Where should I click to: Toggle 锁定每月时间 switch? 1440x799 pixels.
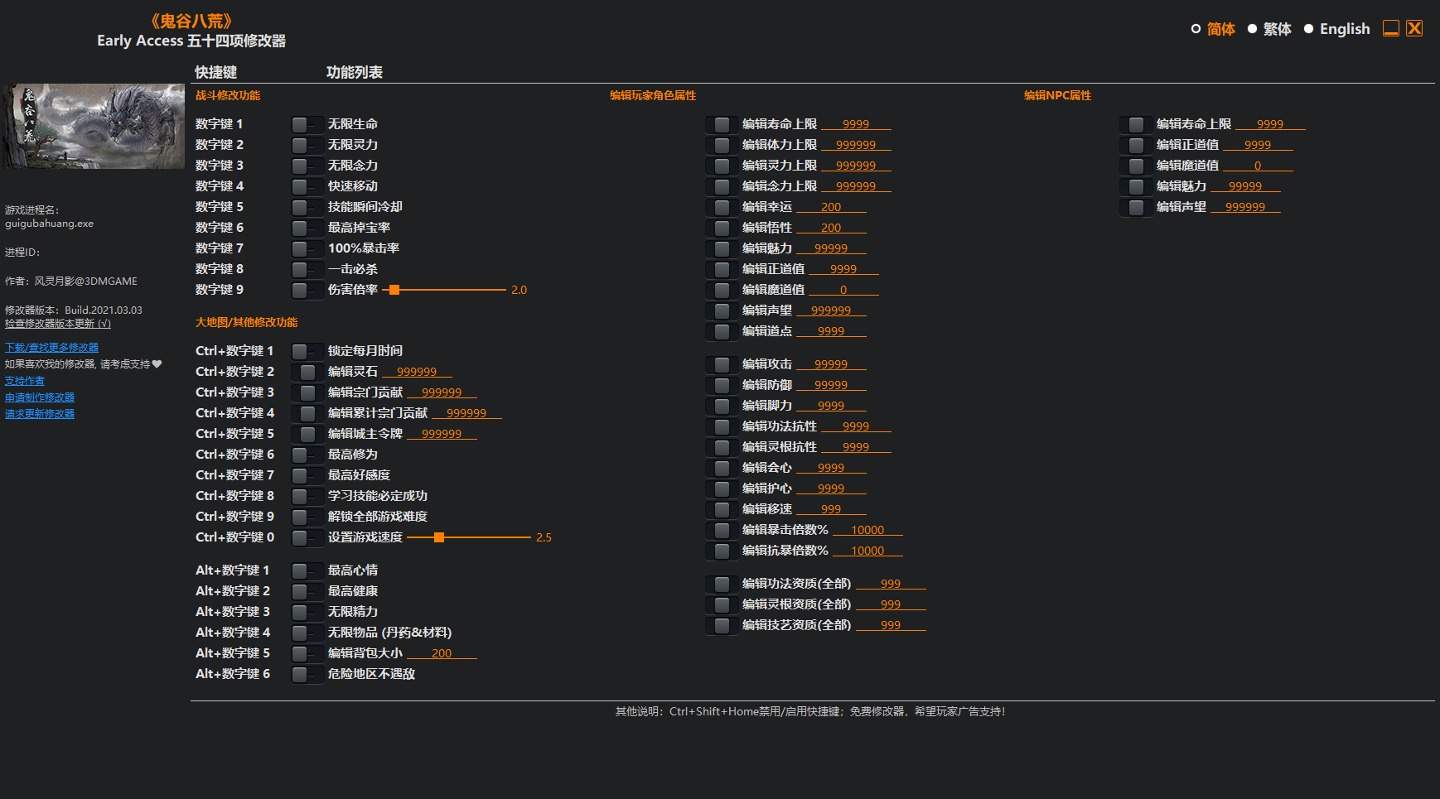(x=307, y=351)
